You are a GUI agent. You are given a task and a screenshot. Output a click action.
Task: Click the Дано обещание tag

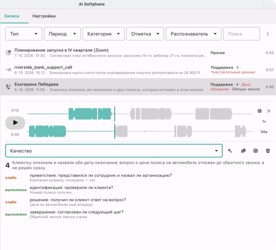point(231,87)
